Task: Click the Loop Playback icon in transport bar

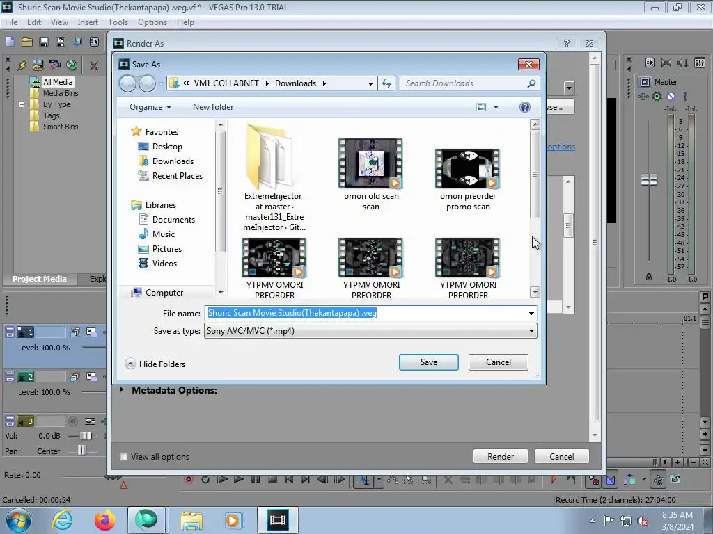Action: [x=205, y=479]
